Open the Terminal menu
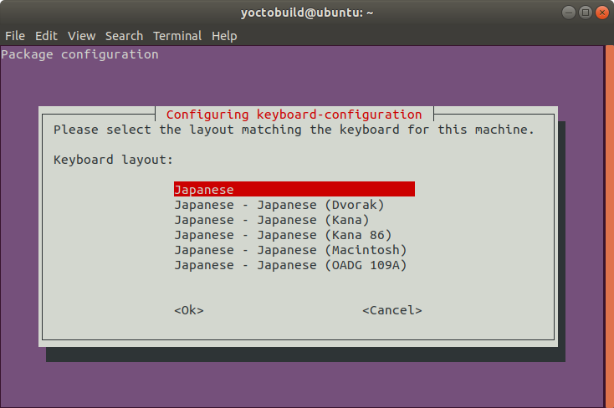The height and width of the screenshot is (408, 614). [x=177, y=36]
